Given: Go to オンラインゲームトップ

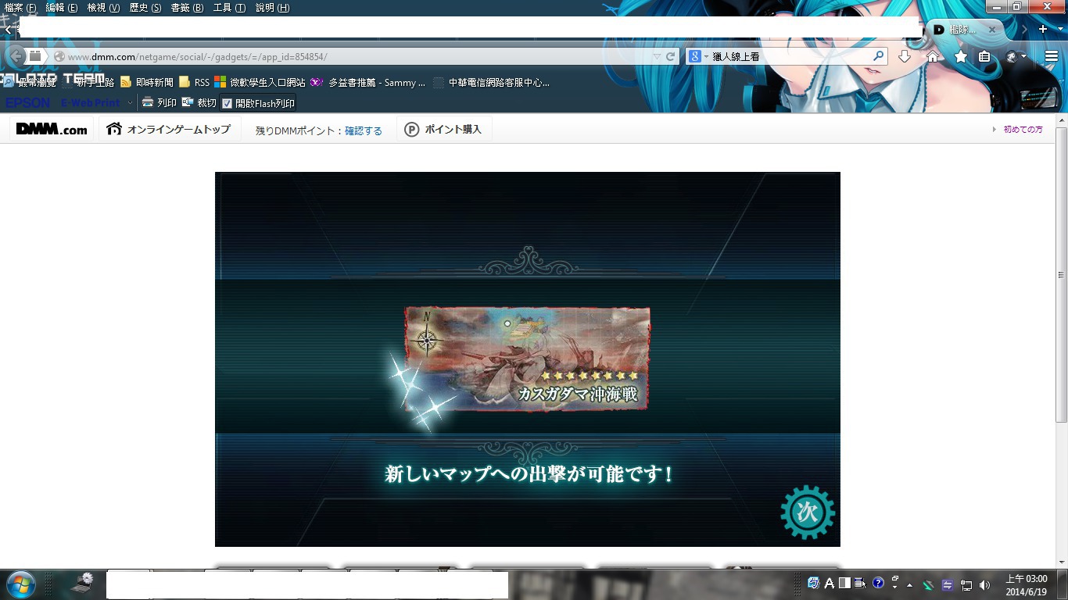Looking at the screenshot, I should [x=169, y=130].
